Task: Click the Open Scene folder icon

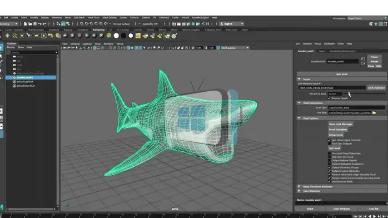Action: click(x=30, y=24)
